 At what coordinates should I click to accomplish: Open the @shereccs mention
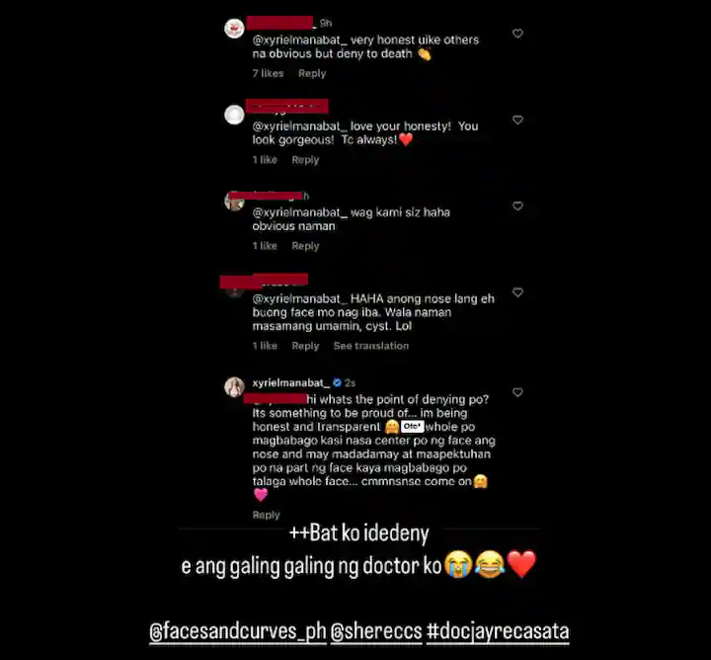click(376, 631)
